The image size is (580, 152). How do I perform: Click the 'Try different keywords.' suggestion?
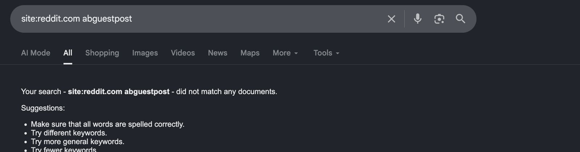[69, 133]
